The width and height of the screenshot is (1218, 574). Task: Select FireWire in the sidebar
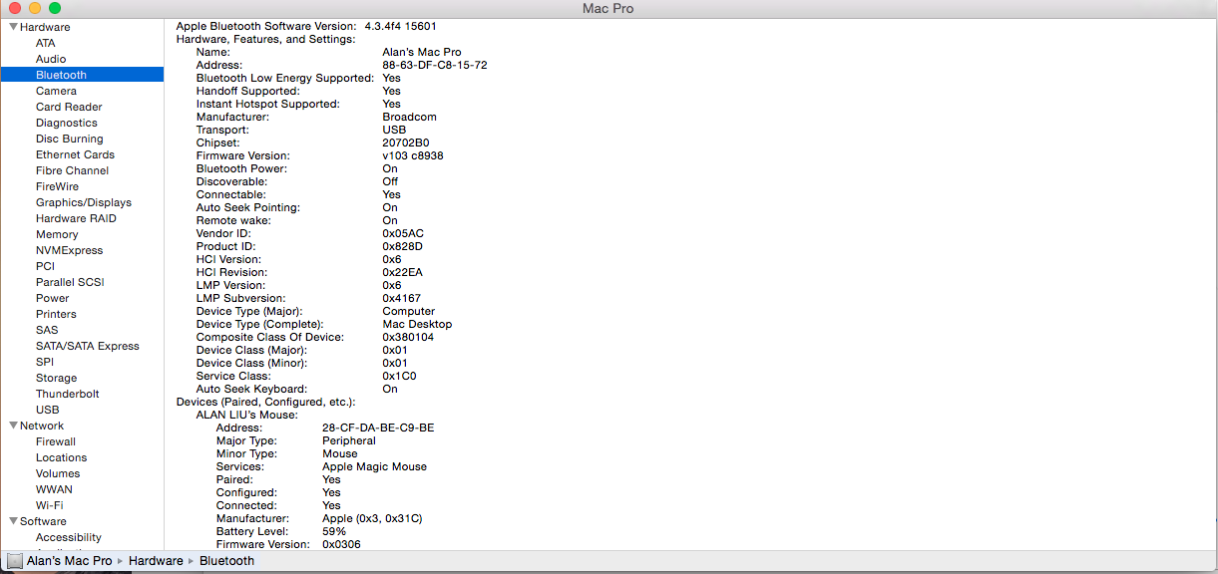(x=57, y=186)
